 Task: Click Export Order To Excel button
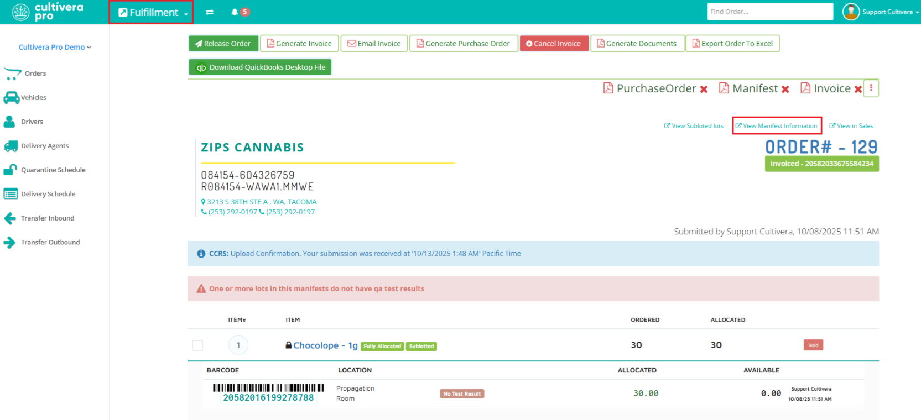732,44
